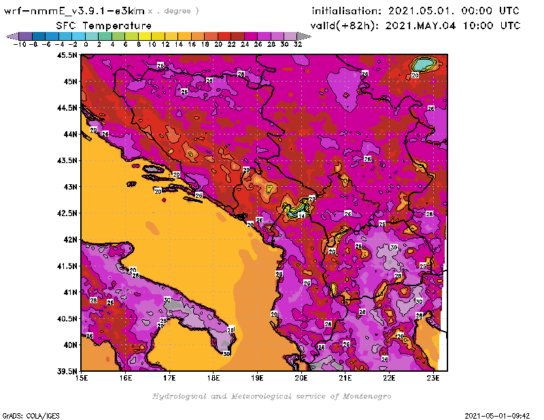Screen dimensions: 544x420
Task: Click the '12' legend tick label
Action: (x=165, y=44)
